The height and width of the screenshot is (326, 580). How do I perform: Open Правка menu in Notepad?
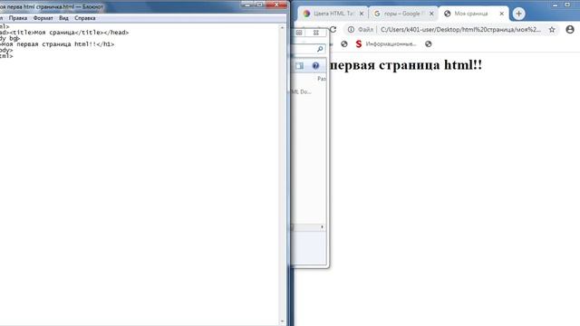(x=18, y=18)
